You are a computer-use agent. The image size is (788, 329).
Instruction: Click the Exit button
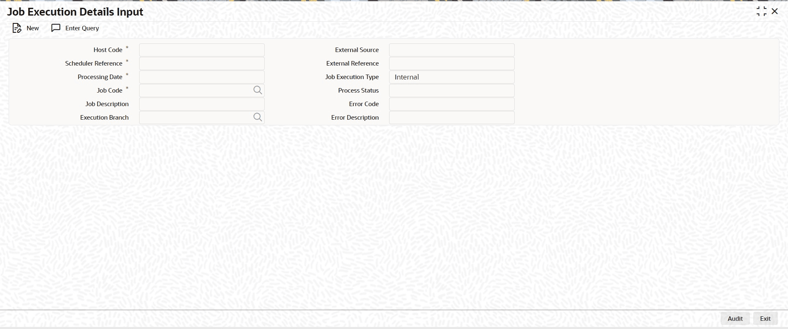point(765,318)
